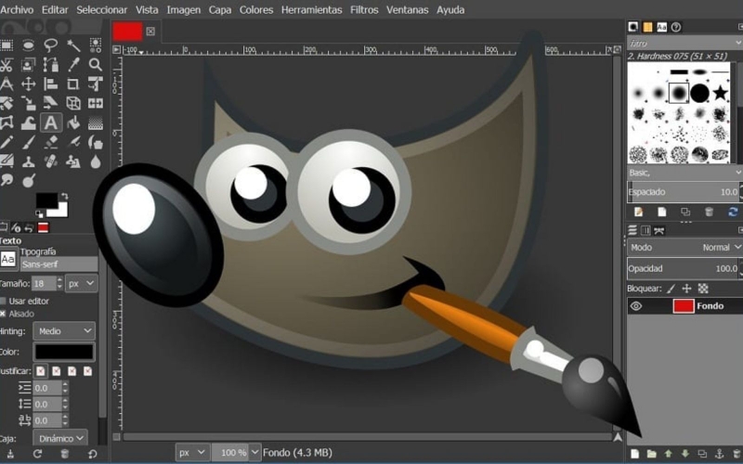Pick the Color Picker eyedropper tool
743x464 pixels.
click(x=73, y=64)
